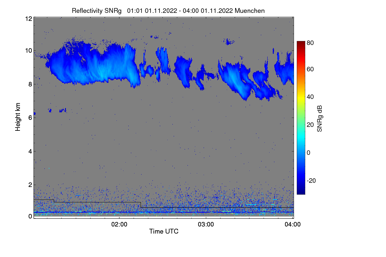
Task: Click the small isolated echo above 10 km near 03:15
Action: point(229,41)
